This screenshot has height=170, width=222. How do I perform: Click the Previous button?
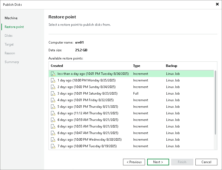(134, 162)
